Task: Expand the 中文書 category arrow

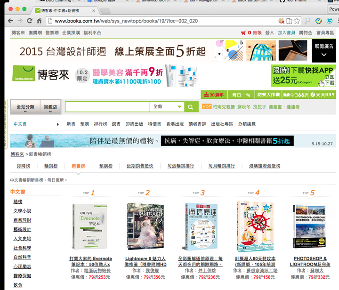Action: (x=58, y=124)
